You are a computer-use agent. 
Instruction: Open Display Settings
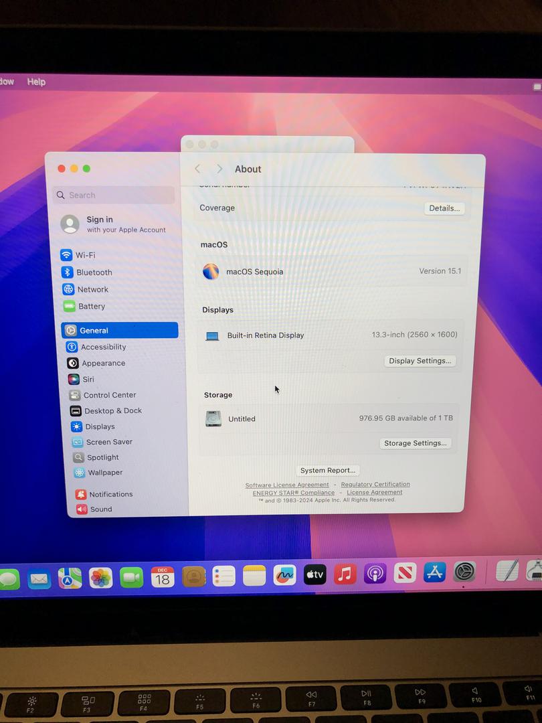tap(420, 361)
